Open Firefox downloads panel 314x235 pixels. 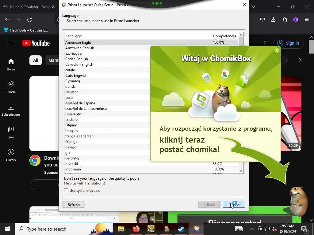tap(273, 20)
